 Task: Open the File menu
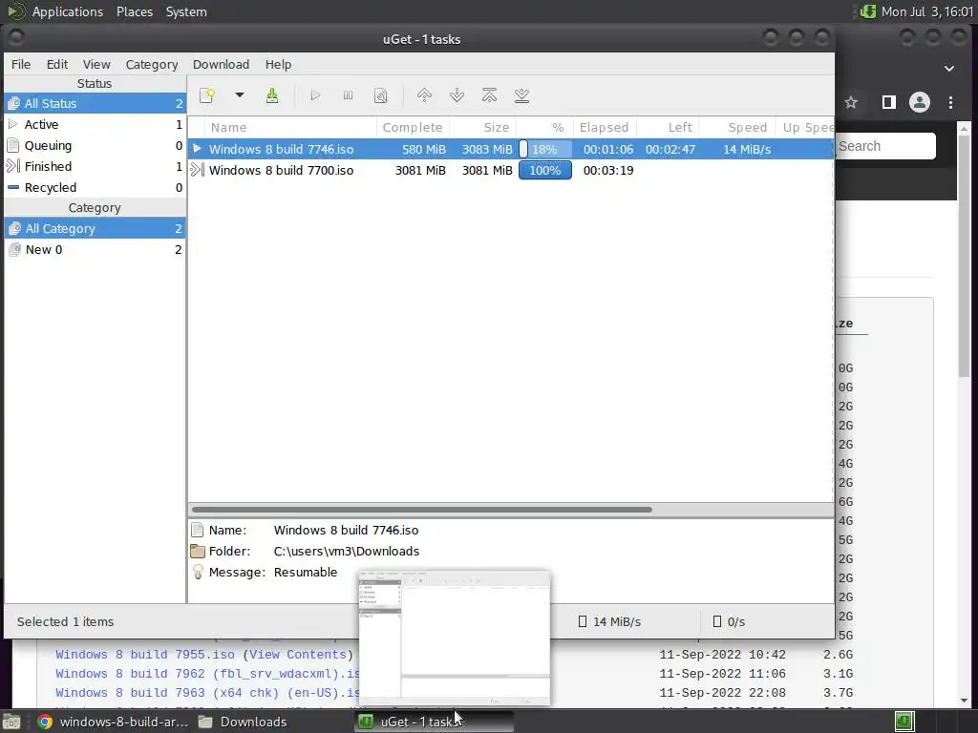(21, 64)
